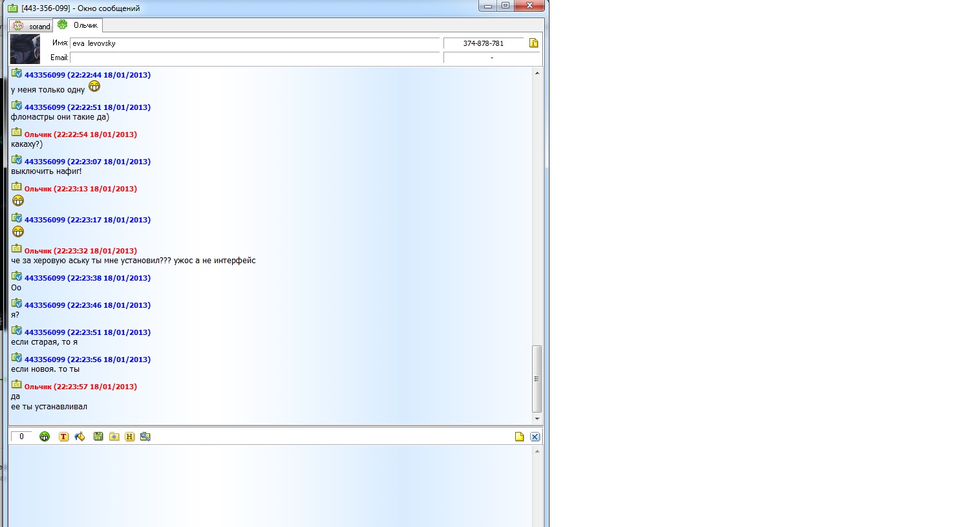Click the message icon beside the 22:23:38 entry
969x527 pixels.
[x=17, y=276]
